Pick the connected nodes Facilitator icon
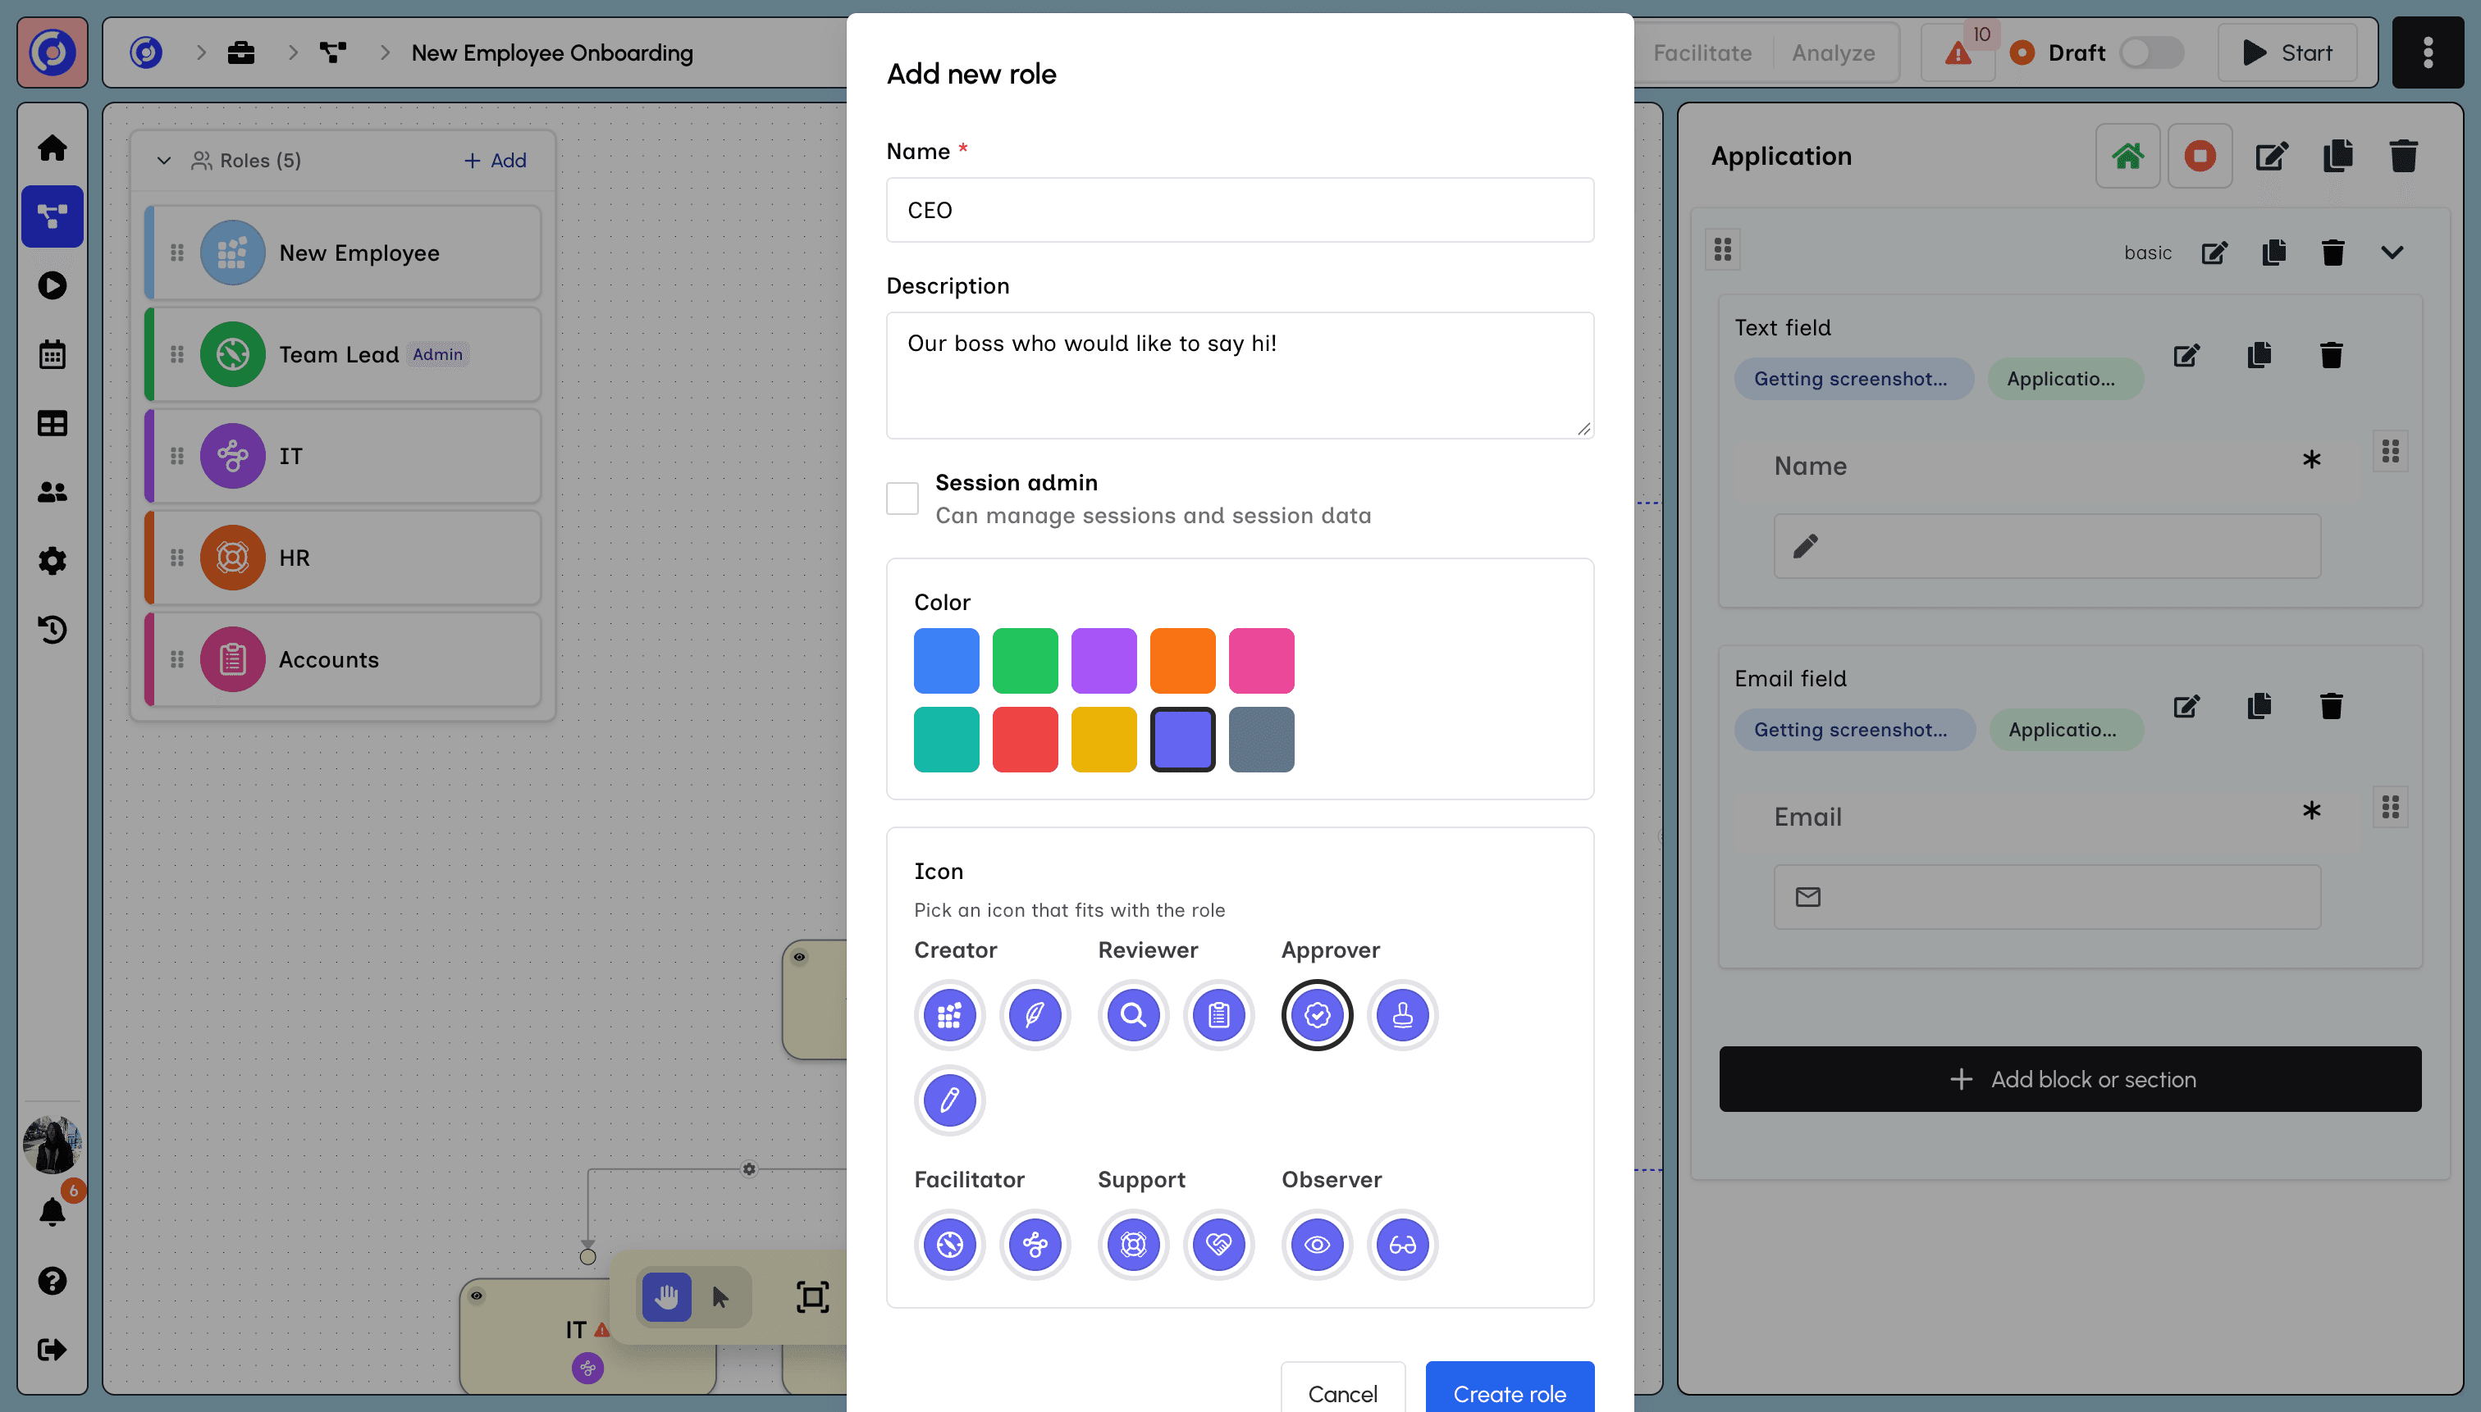The height and width of the screenshot is (1412, 2481). click(1035, 1244)
